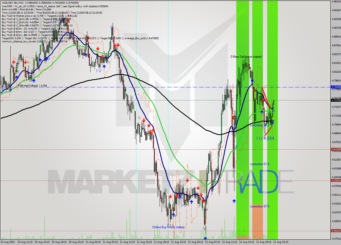341x245 pixels.
Task: Click the 'I I I 4.684' price label
Action: [x=265, y=138]
